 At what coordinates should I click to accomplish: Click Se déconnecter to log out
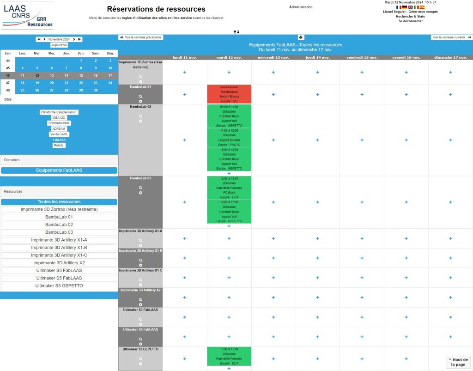tap(410, 21)
